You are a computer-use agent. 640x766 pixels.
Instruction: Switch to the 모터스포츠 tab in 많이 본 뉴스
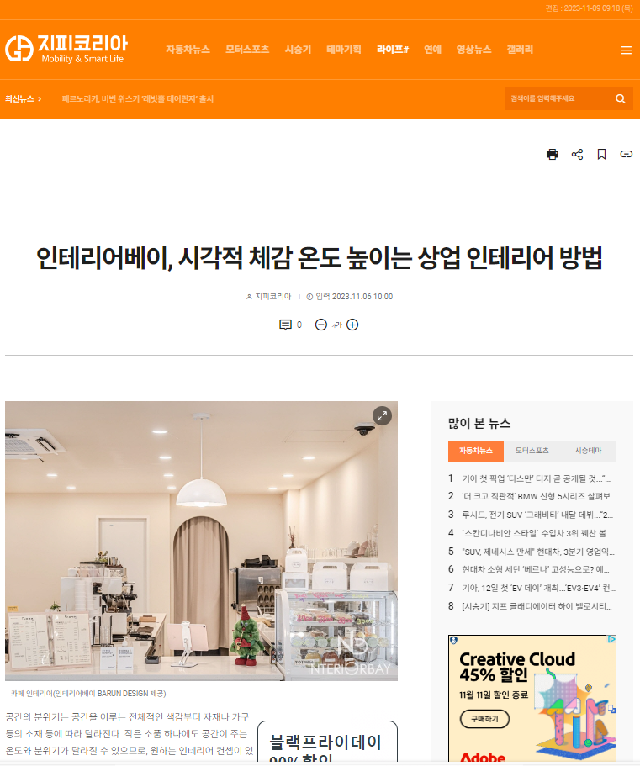point(532,451)
